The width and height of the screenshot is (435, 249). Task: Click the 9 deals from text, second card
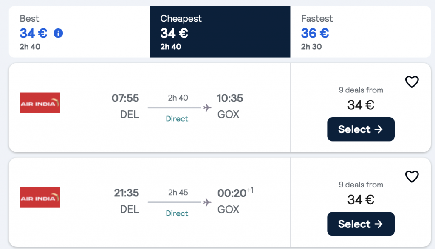[x=361, y=185]
